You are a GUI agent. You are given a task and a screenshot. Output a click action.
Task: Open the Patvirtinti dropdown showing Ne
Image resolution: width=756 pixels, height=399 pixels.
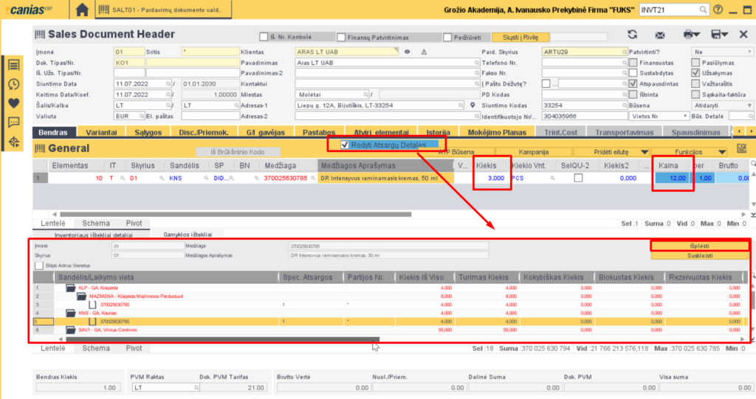pos(722,52)
